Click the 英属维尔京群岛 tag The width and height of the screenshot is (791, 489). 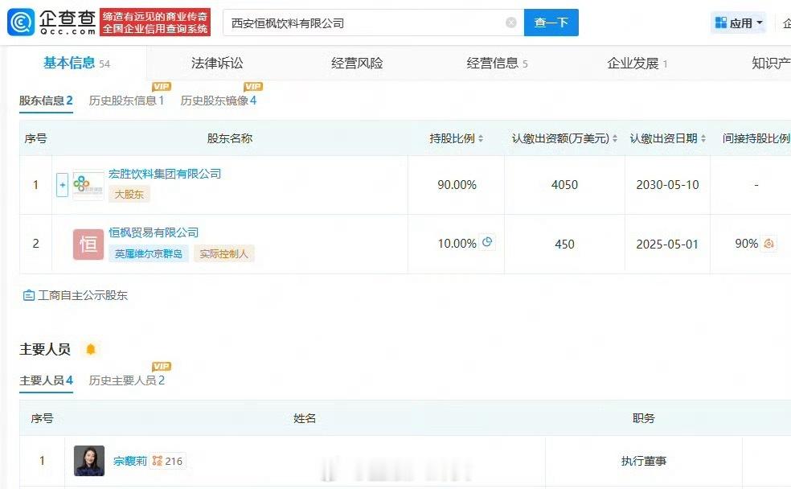(x=149, y=253)
